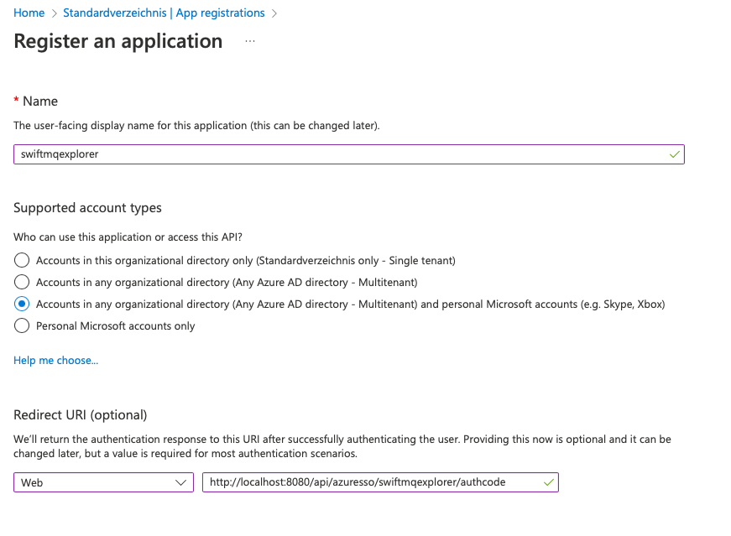Navigate to Standardverzeichnis App registrations breadcrumb

[164, 13]
